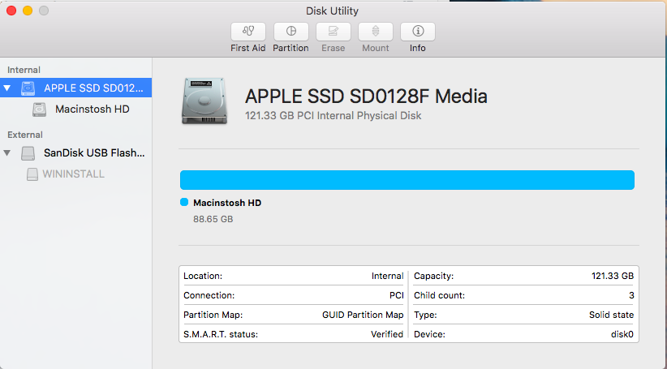Click the Internal section header
667x369 pixels.
[24, 70]
